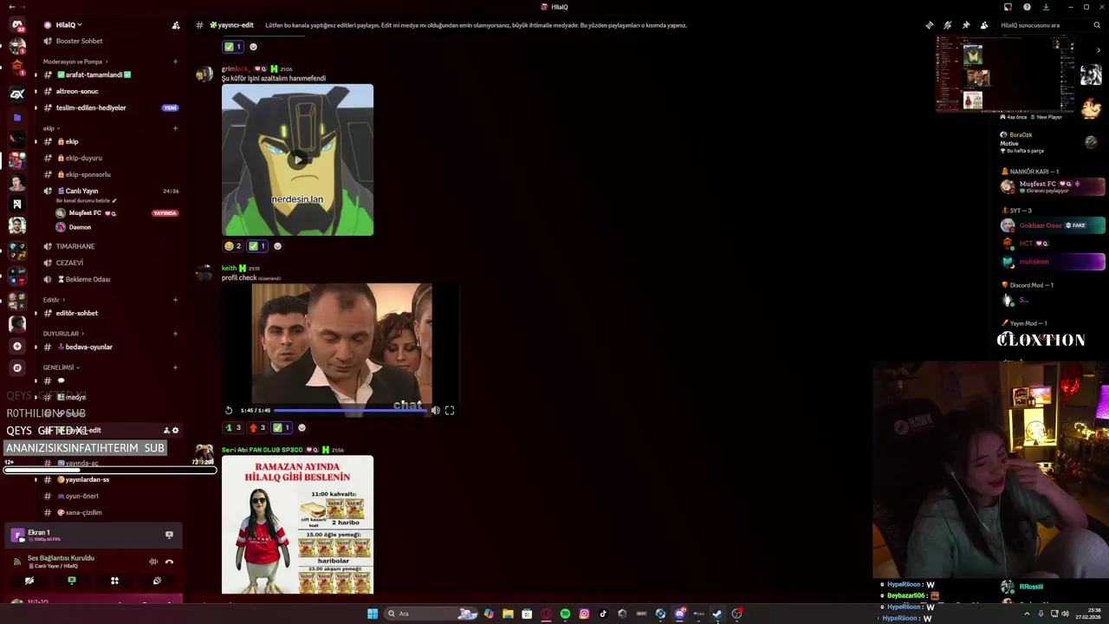Mute keith's video with volume icon
Screen dimensions: 1109x624
coord(436,410)
